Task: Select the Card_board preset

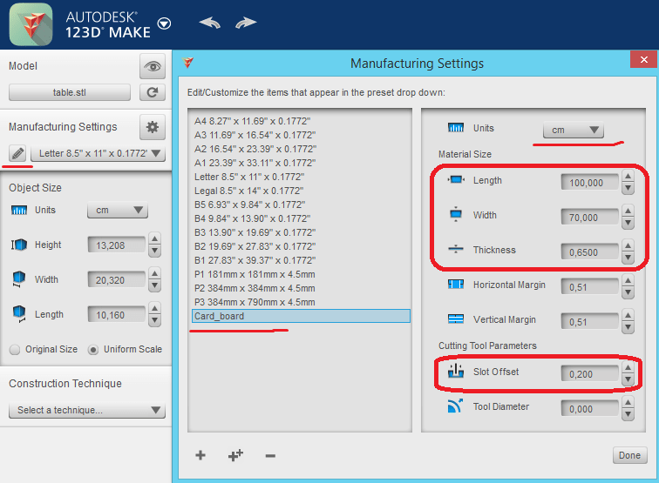Action: [301, 316]
